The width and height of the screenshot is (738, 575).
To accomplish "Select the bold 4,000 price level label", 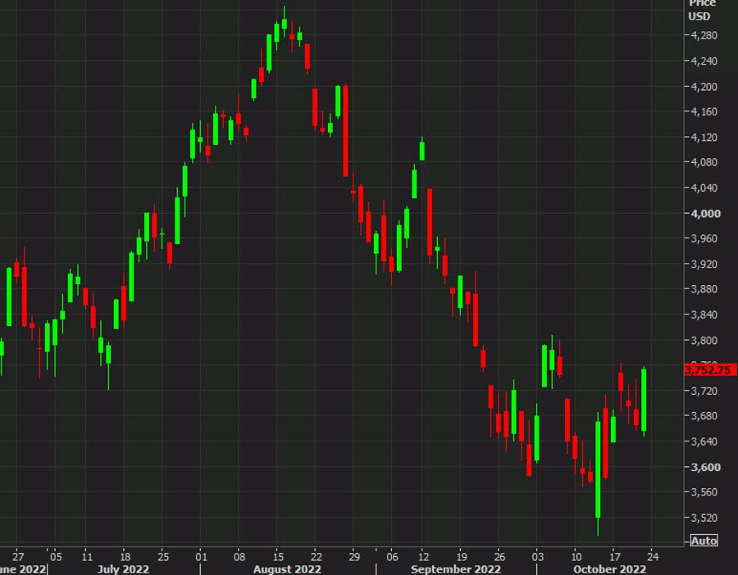I will pos(705,213).
